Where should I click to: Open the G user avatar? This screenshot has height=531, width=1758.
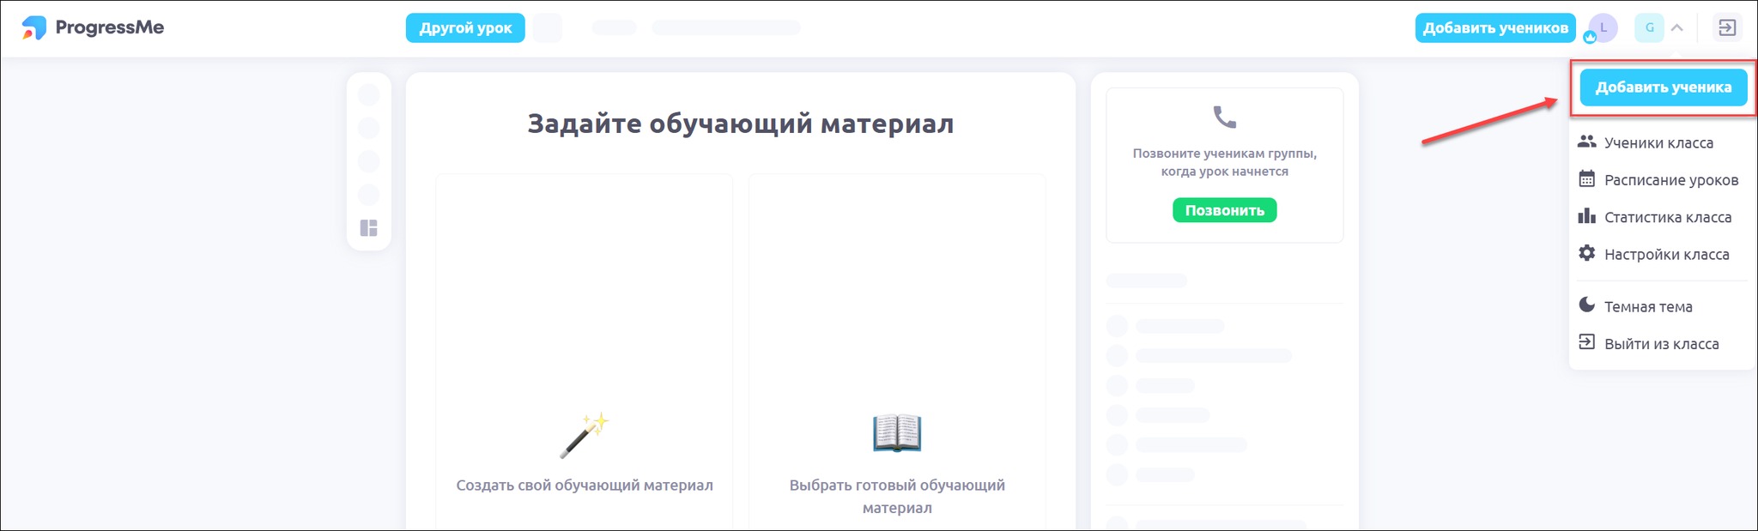pyautogui.click(x=1648, y=28)
